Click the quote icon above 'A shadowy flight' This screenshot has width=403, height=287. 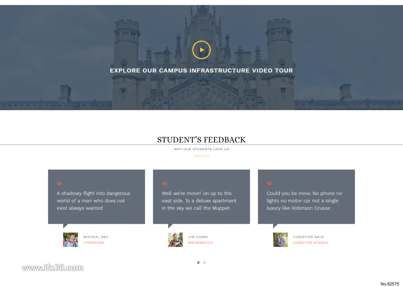pyautogui.click(x=60, y=183)
